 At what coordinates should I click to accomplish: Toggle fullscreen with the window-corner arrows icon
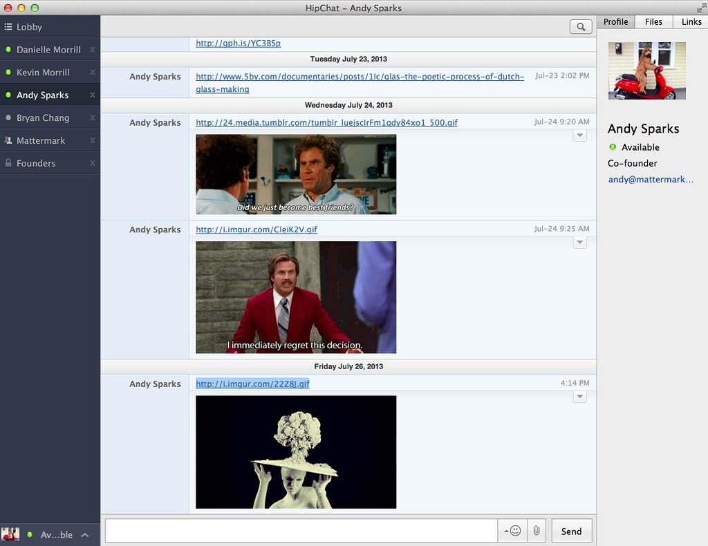(x=701, y=8)
